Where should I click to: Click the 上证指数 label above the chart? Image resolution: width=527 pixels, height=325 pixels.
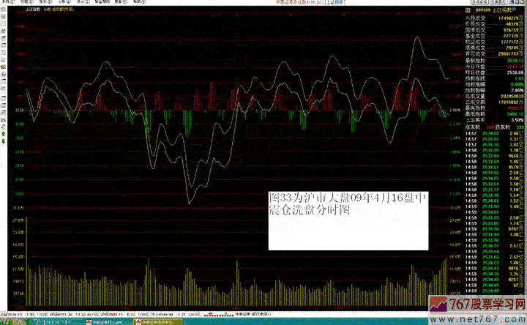coord(32,10)
